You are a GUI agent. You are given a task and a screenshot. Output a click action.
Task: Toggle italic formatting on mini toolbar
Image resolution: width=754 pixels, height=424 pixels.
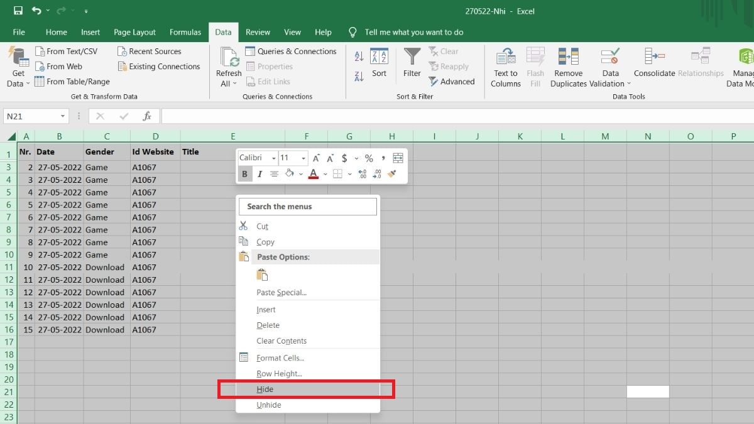260,174
